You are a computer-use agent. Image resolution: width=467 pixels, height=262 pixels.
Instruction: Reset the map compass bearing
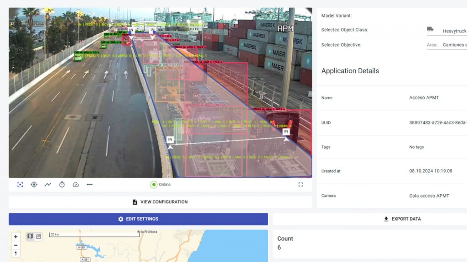point(16,253)
